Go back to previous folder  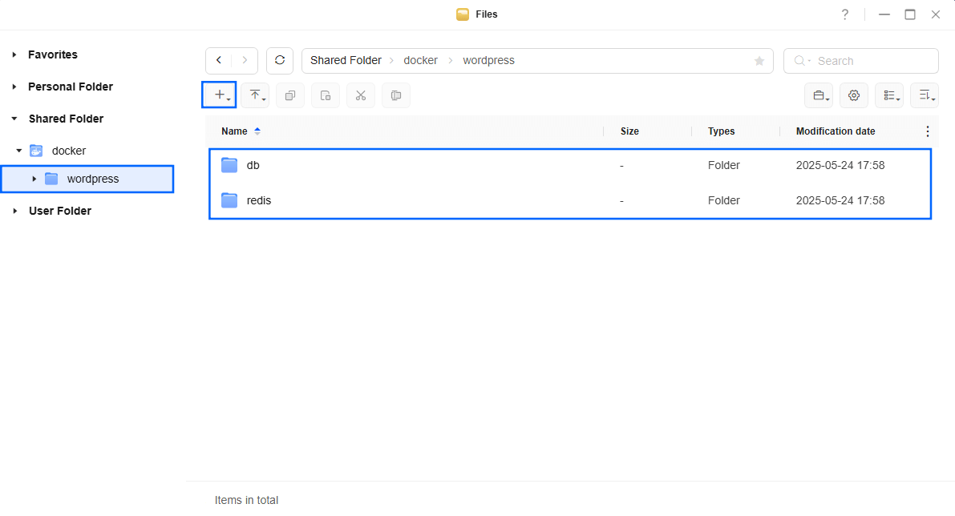pos(219,60)
